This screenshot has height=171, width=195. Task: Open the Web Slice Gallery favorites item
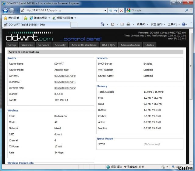[64, 18]
